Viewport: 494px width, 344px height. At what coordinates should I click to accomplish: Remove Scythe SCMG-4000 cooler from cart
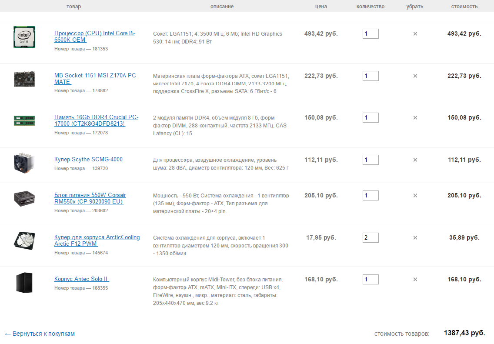(x=415, y=160)
